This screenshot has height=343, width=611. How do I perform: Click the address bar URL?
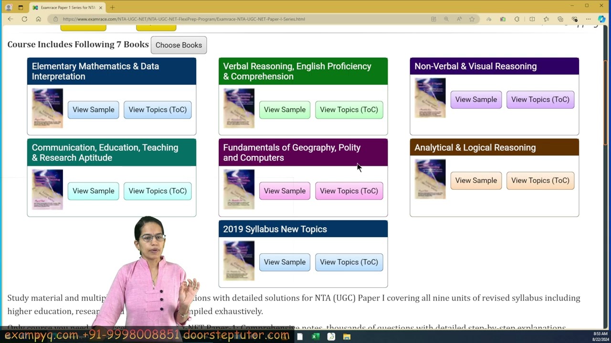pyautogui.click(x=184, y=19)
